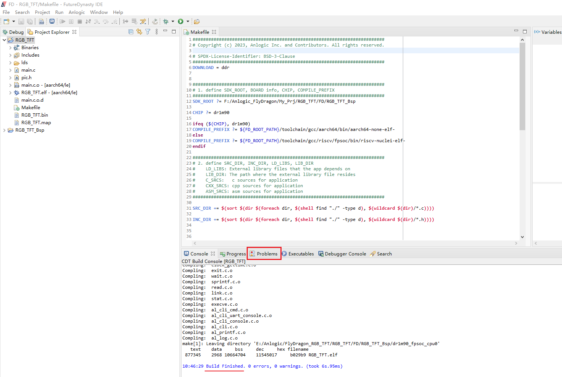Click the editor vertical scrollbar thumb

(x=522, y=86)
